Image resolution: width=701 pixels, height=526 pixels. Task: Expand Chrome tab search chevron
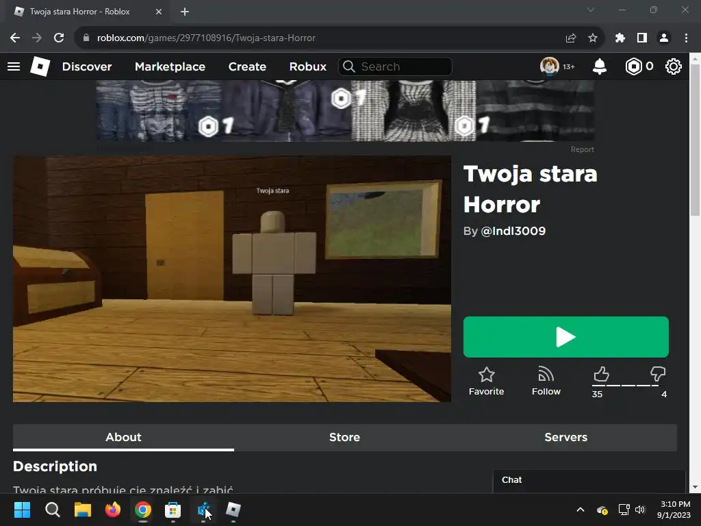(x=591, y=10)
